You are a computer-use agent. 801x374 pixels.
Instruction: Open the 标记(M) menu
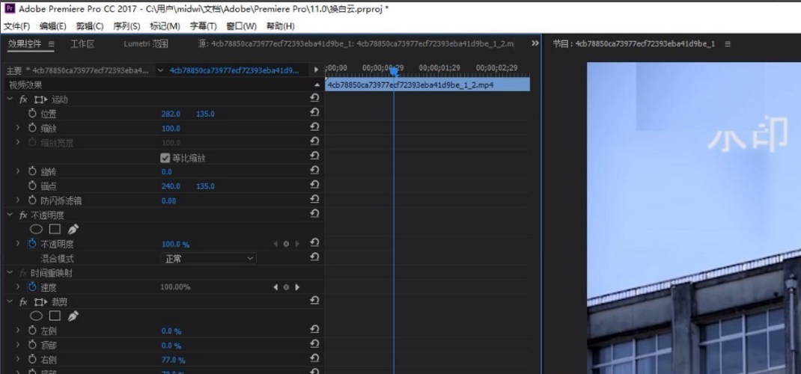tap(165, 26)
